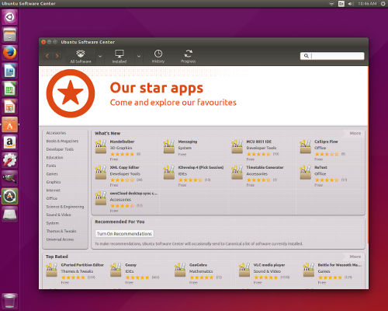The height and width of the screenshot is (311, 388).
Task: Go back with the left arrow
Action: pyautogui.click(x=47, y=56)
